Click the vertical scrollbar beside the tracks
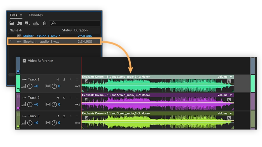262x147 pixels. pyautogui.click(x=253, y=93)
